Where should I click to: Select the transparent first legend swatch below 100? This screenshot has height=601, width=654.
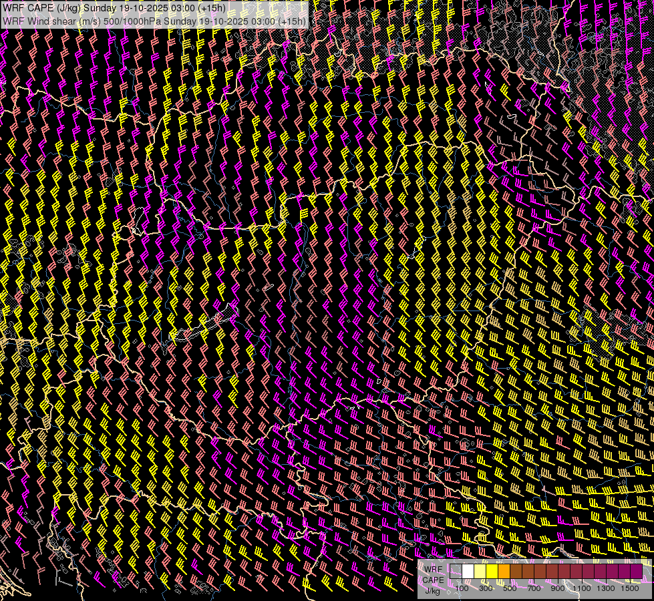[456, 572]
